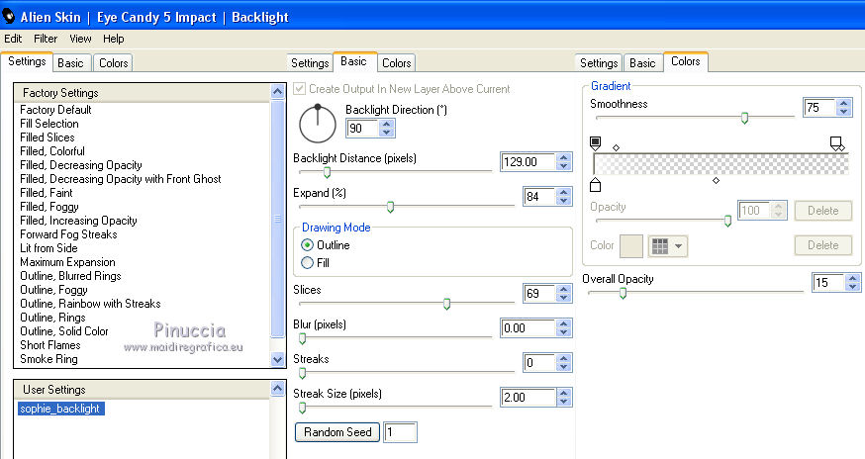This screenshot has width=865, height=459.
Task: Click the Delete button beside Opacity
Action: pos(823,210)
